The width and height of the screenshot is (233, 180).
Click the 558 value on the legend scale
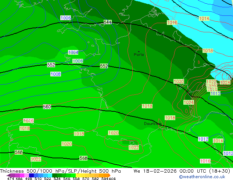[76, 179]
